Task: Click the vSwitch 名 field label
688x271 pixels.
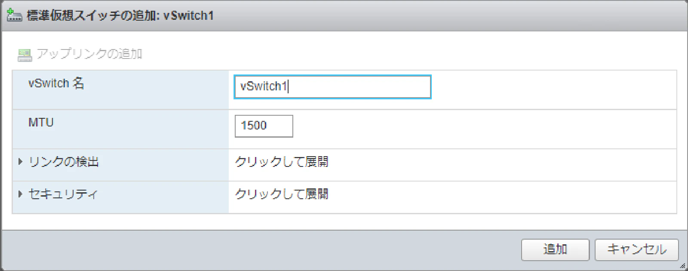Action: [56, 83]
